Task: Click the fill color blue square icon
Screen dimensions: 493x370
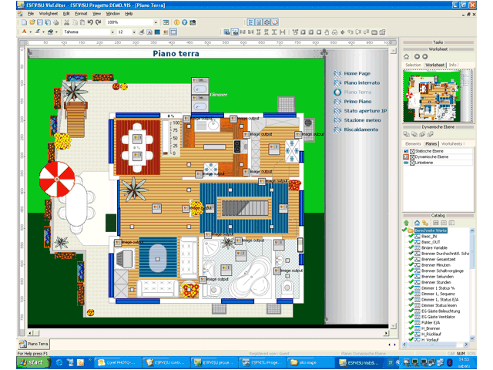Action: pyautogui.click(x=157, y=32)
